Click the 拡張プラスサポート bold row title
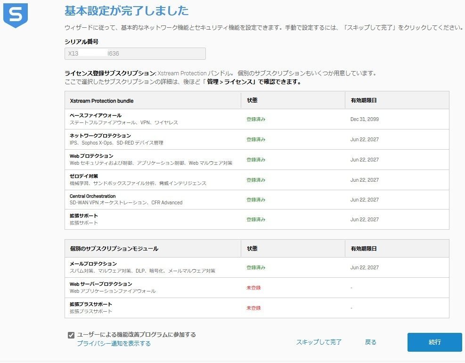 91,304
